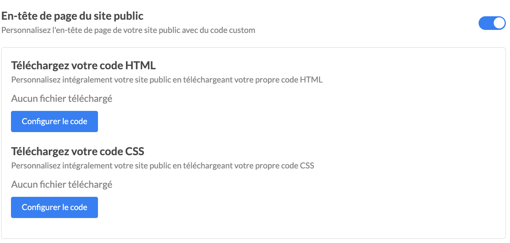Click the "En-tête de page du site public" heading
510x243 pixels.
pyautogui.click(x=73, y=16)
